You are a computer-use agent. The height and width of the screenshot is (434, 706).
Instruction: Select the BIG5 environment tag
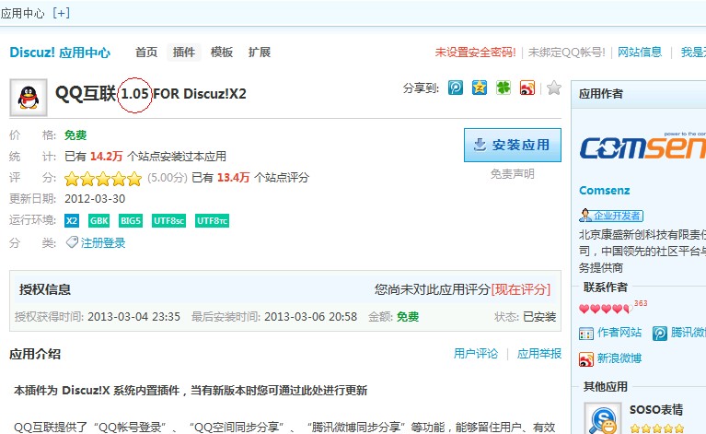tap(131, 221)
